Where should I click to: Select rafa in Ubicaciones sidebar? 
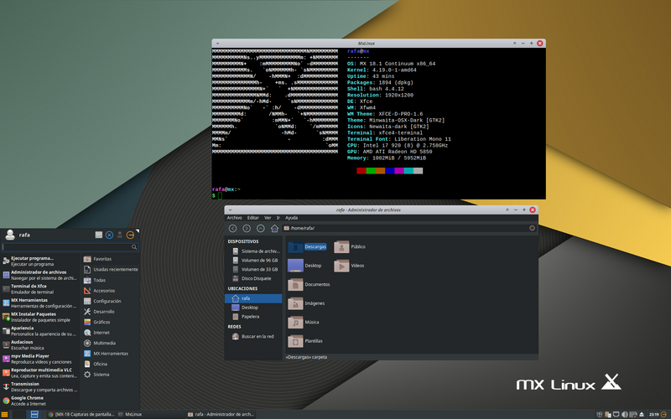(x=253, y=298)
